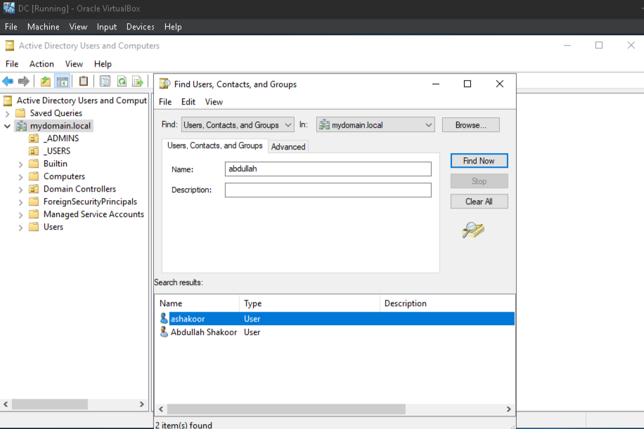
Task: Maximize the Find Users dialog
Action: coord(468,84)
